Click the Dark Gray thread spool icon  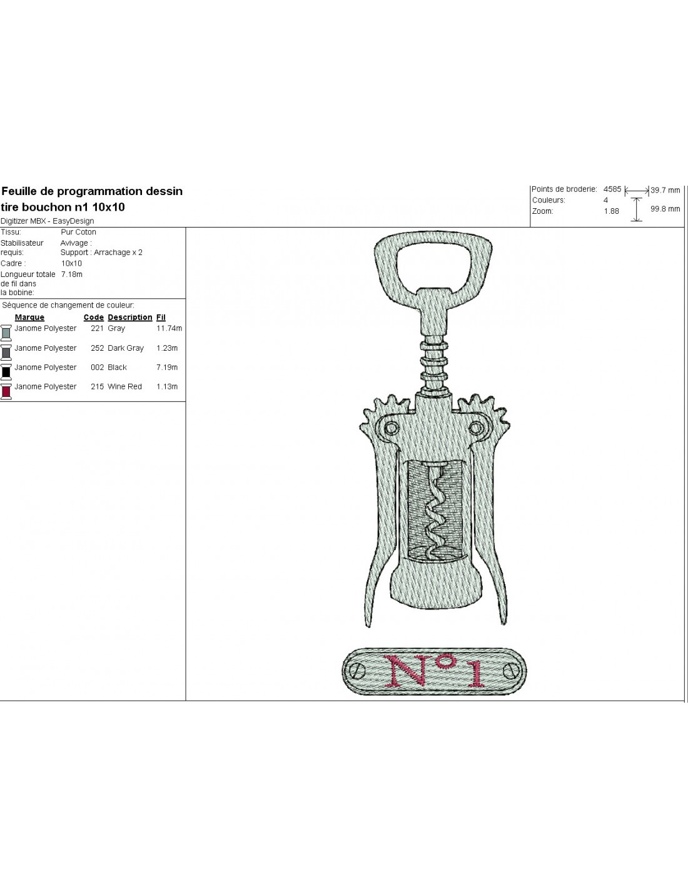[x=6, y=351]
